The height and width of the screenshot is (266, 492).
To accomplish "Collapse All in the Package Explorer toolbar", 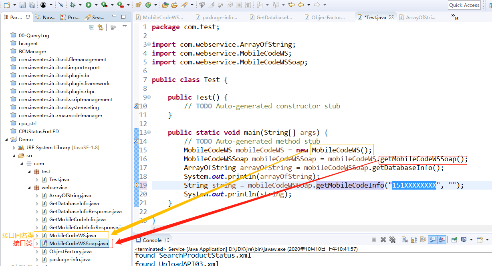I will (x=92, y=27).
